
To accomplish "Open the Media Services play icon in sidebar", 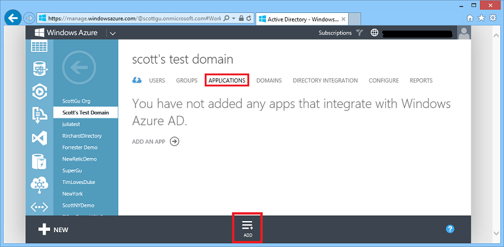I will point(40,93).
